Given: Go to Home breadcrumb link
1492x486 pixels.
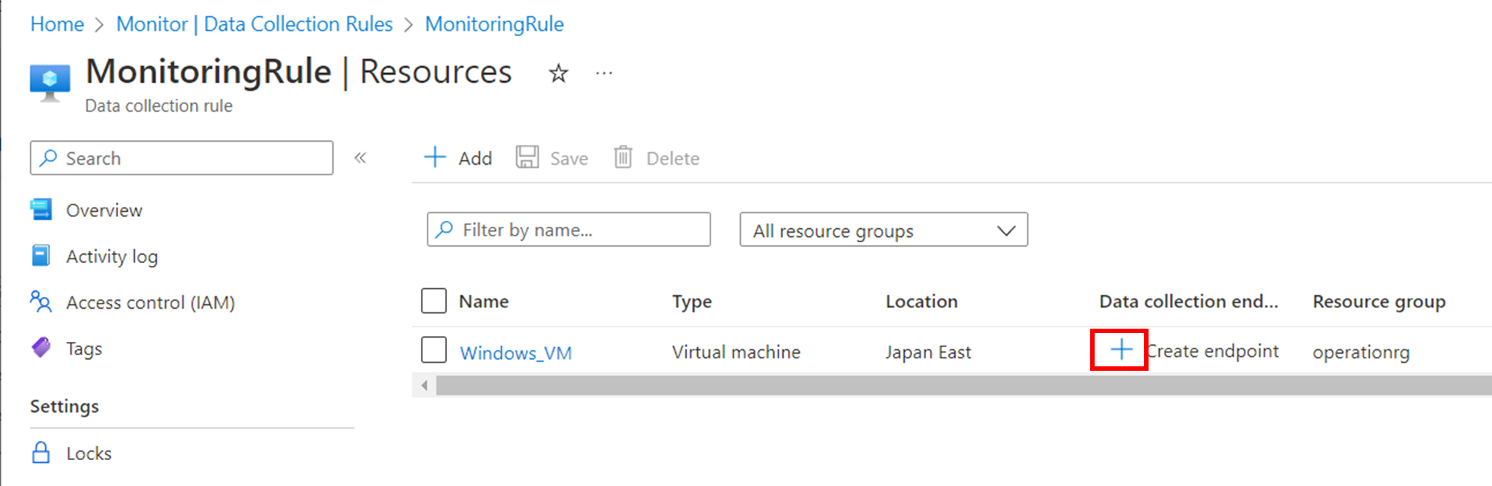Looking at the screenshot, I should (x=57, y=24).
